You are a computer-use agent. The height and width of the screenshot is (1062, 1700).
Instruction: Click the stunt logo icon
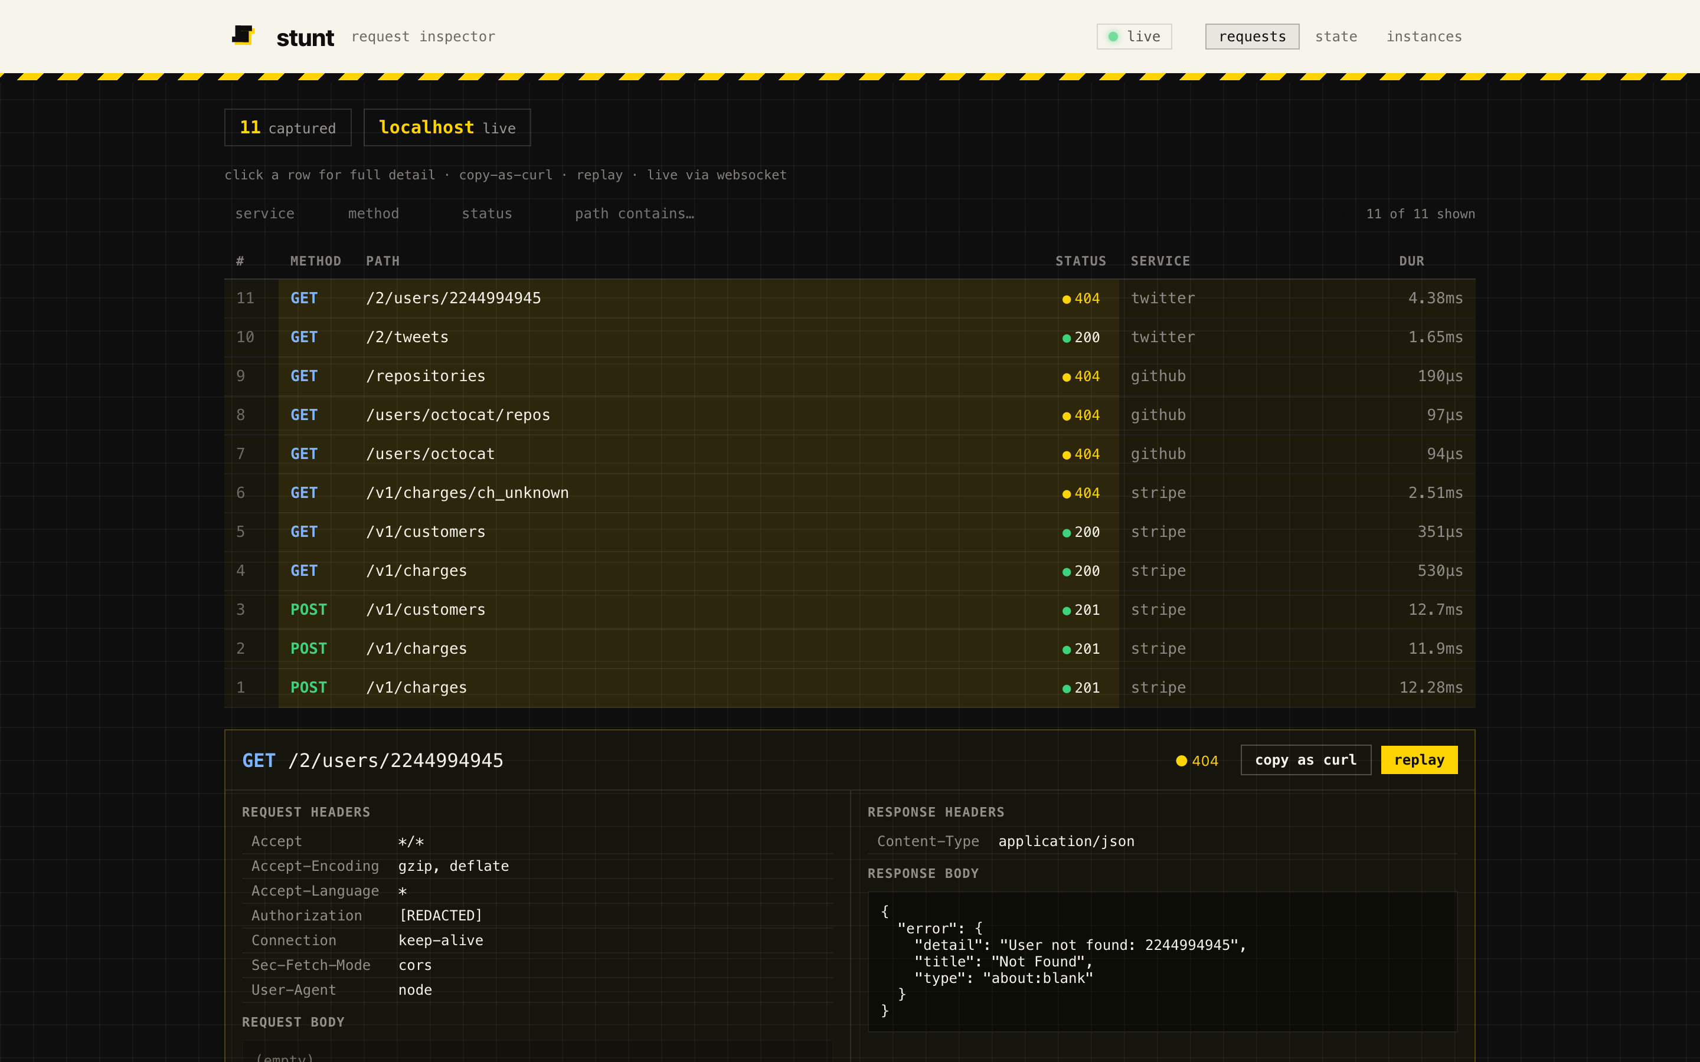point(243,35)
